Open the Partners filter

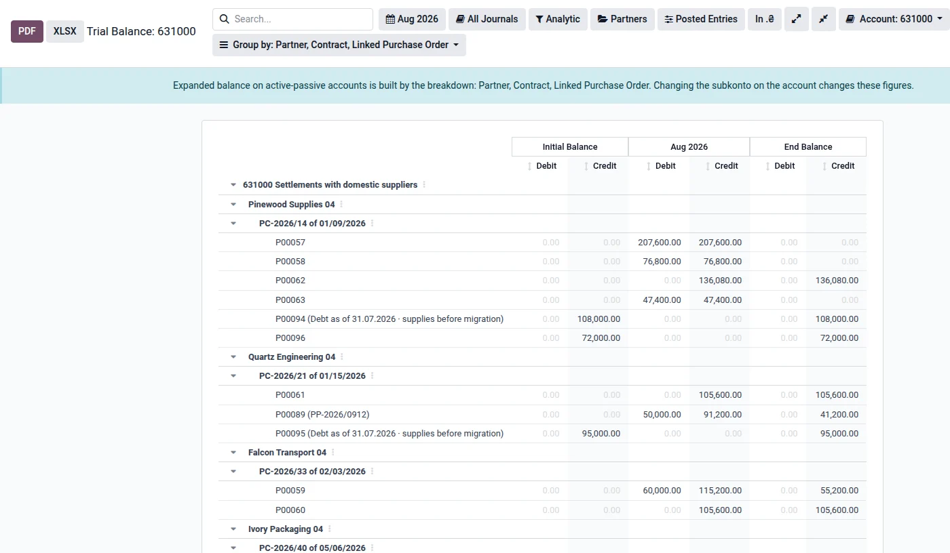click(x=622, y=19)
